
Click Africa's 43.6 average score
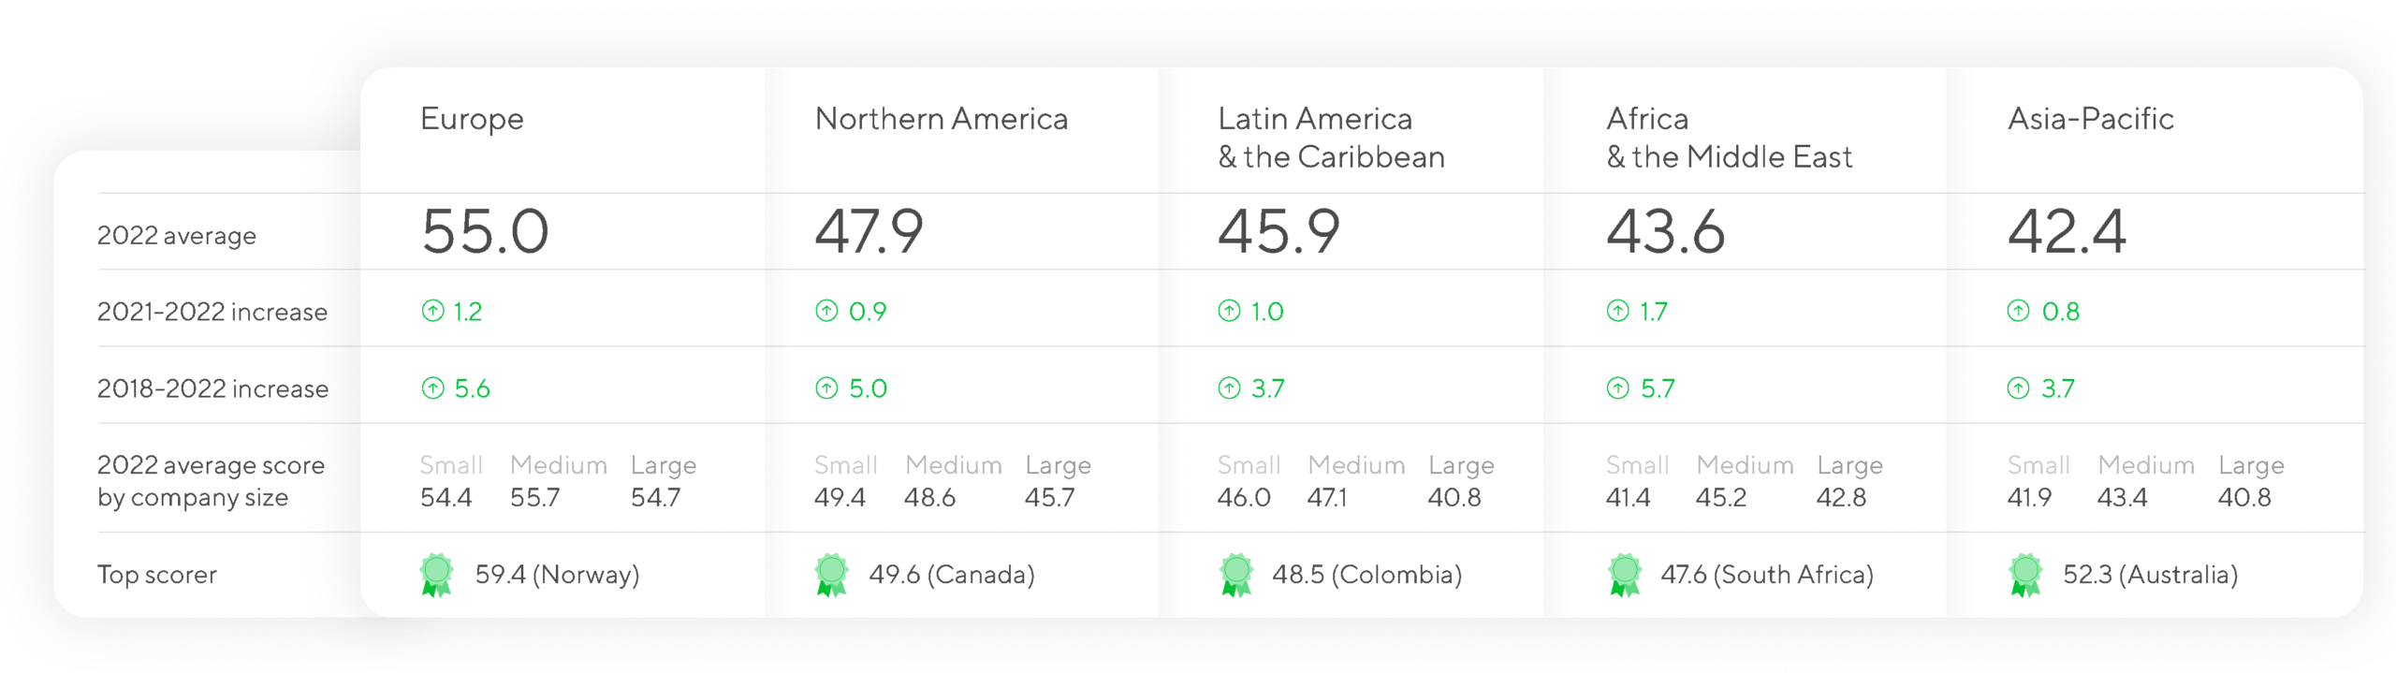[x=1665, y=231]
